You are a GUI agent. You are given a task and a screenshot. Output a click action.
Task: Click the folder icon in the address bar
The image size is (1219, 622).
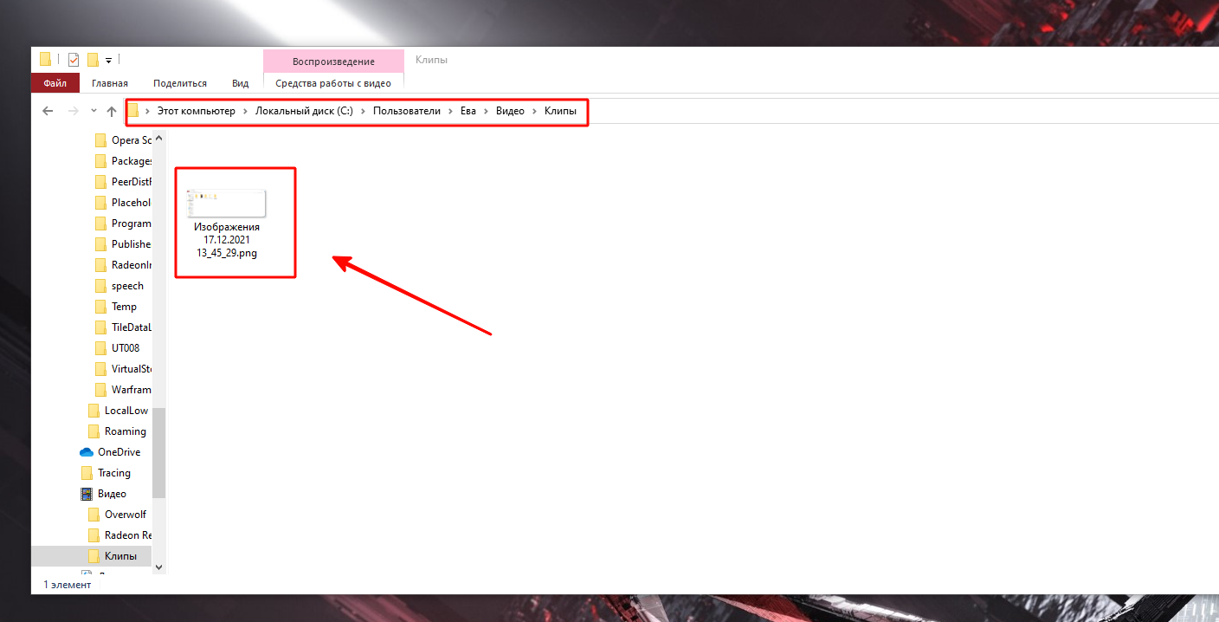pos(133,111)
